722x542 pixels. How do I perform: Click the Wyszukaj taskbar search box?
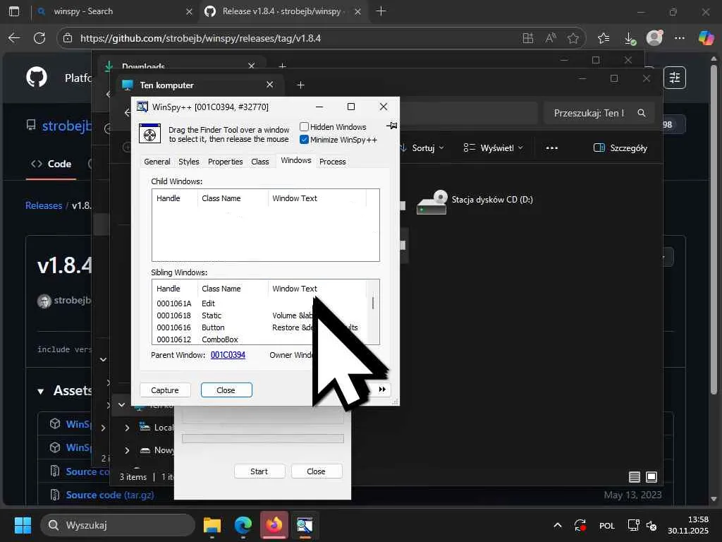tap(118, 525)
